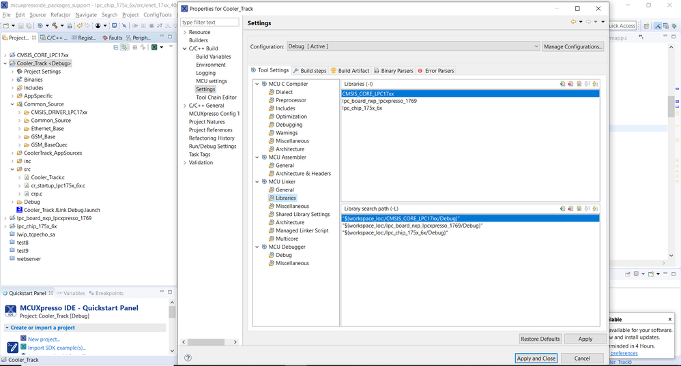
Task: Click Edit icon in Library search path (-L)
Action: tap(579, 209)
